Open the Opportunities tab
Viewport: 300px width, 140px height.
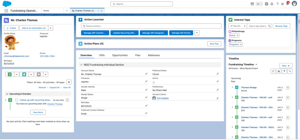pyautogui.click(x=120, y=55)
